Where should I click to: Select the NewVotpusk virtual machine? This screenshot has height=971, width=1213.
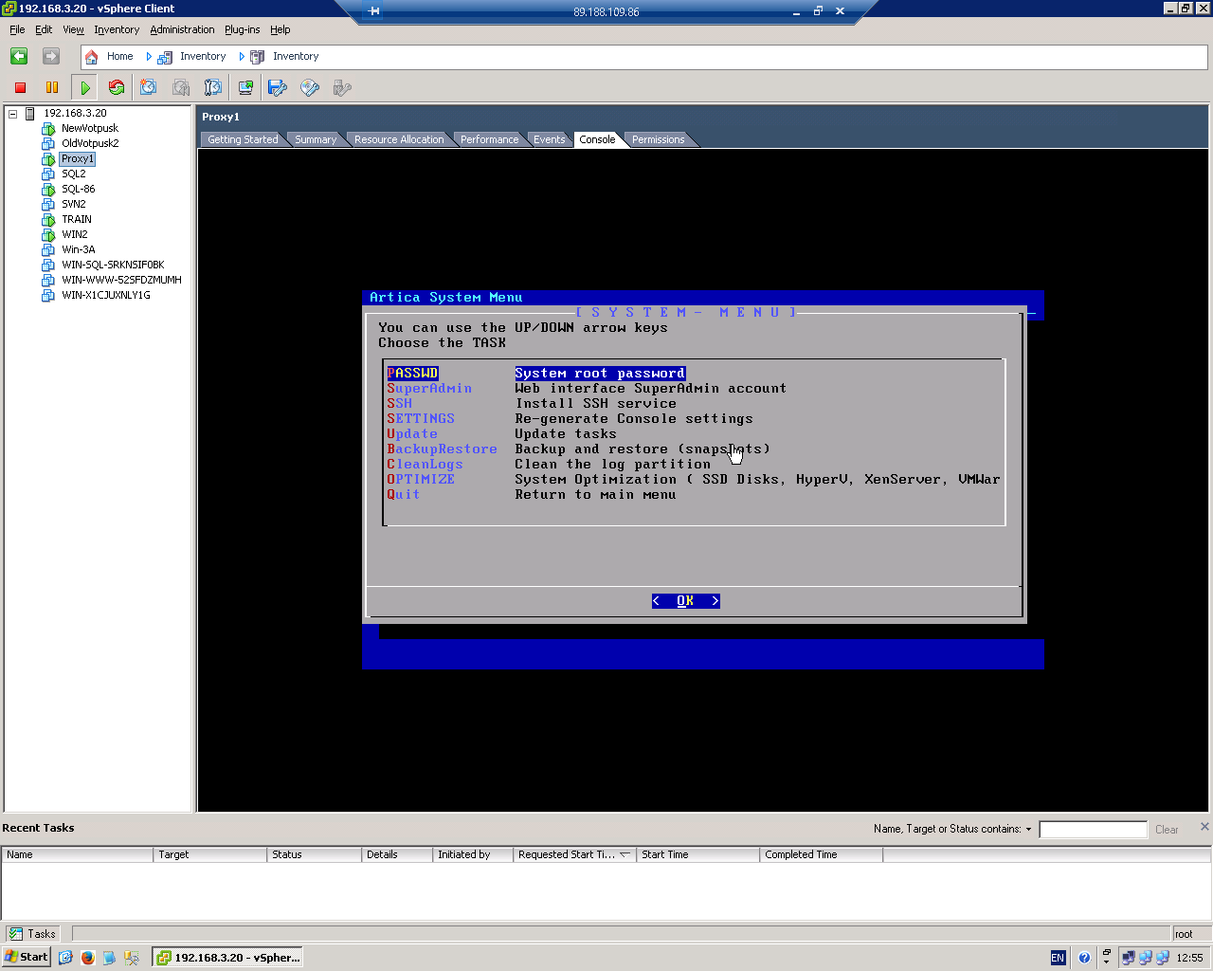tap(90, 129)
